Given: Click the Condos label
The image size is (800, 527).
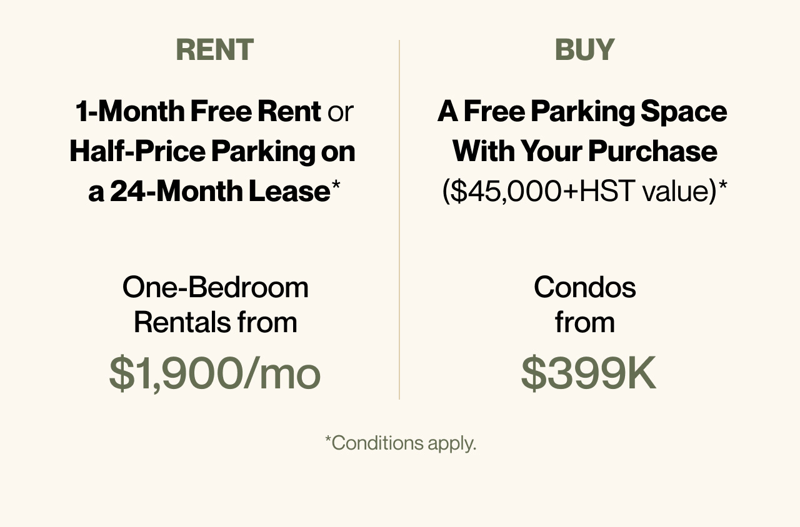Looking at the screenshot, I should 585,287.
